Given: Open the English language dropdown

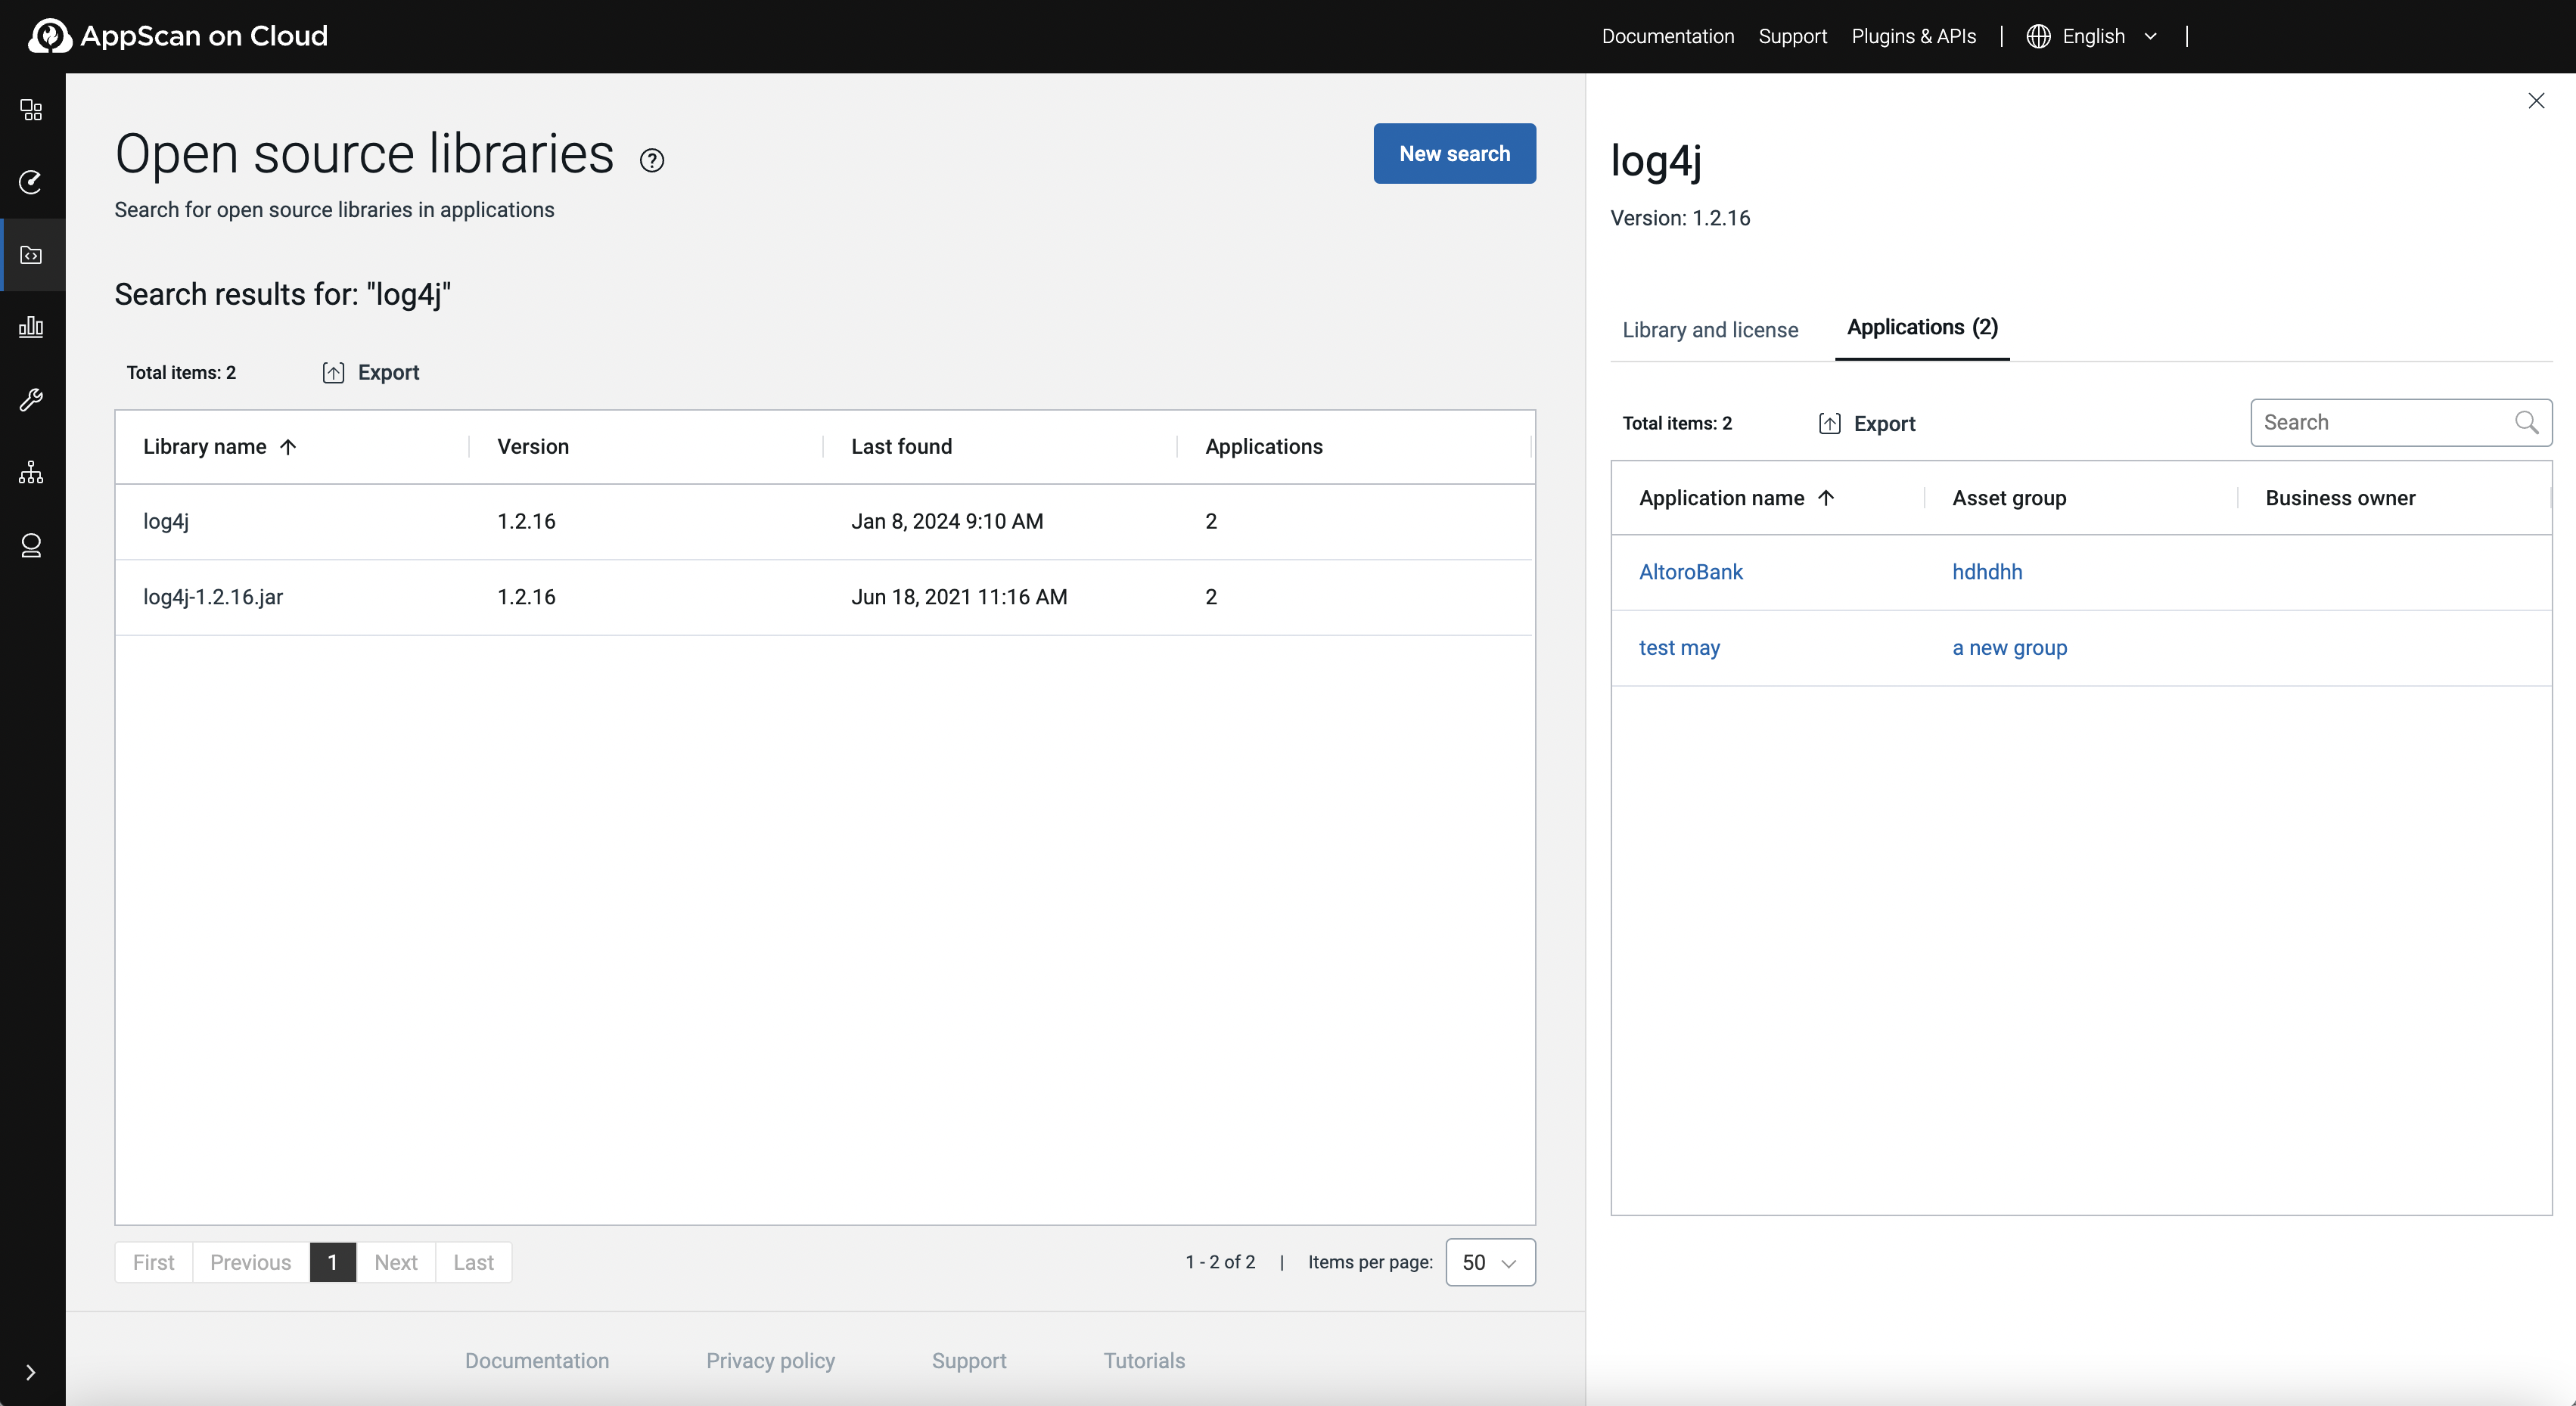Looking at the screenshot, I should [x=2093, y=37].
